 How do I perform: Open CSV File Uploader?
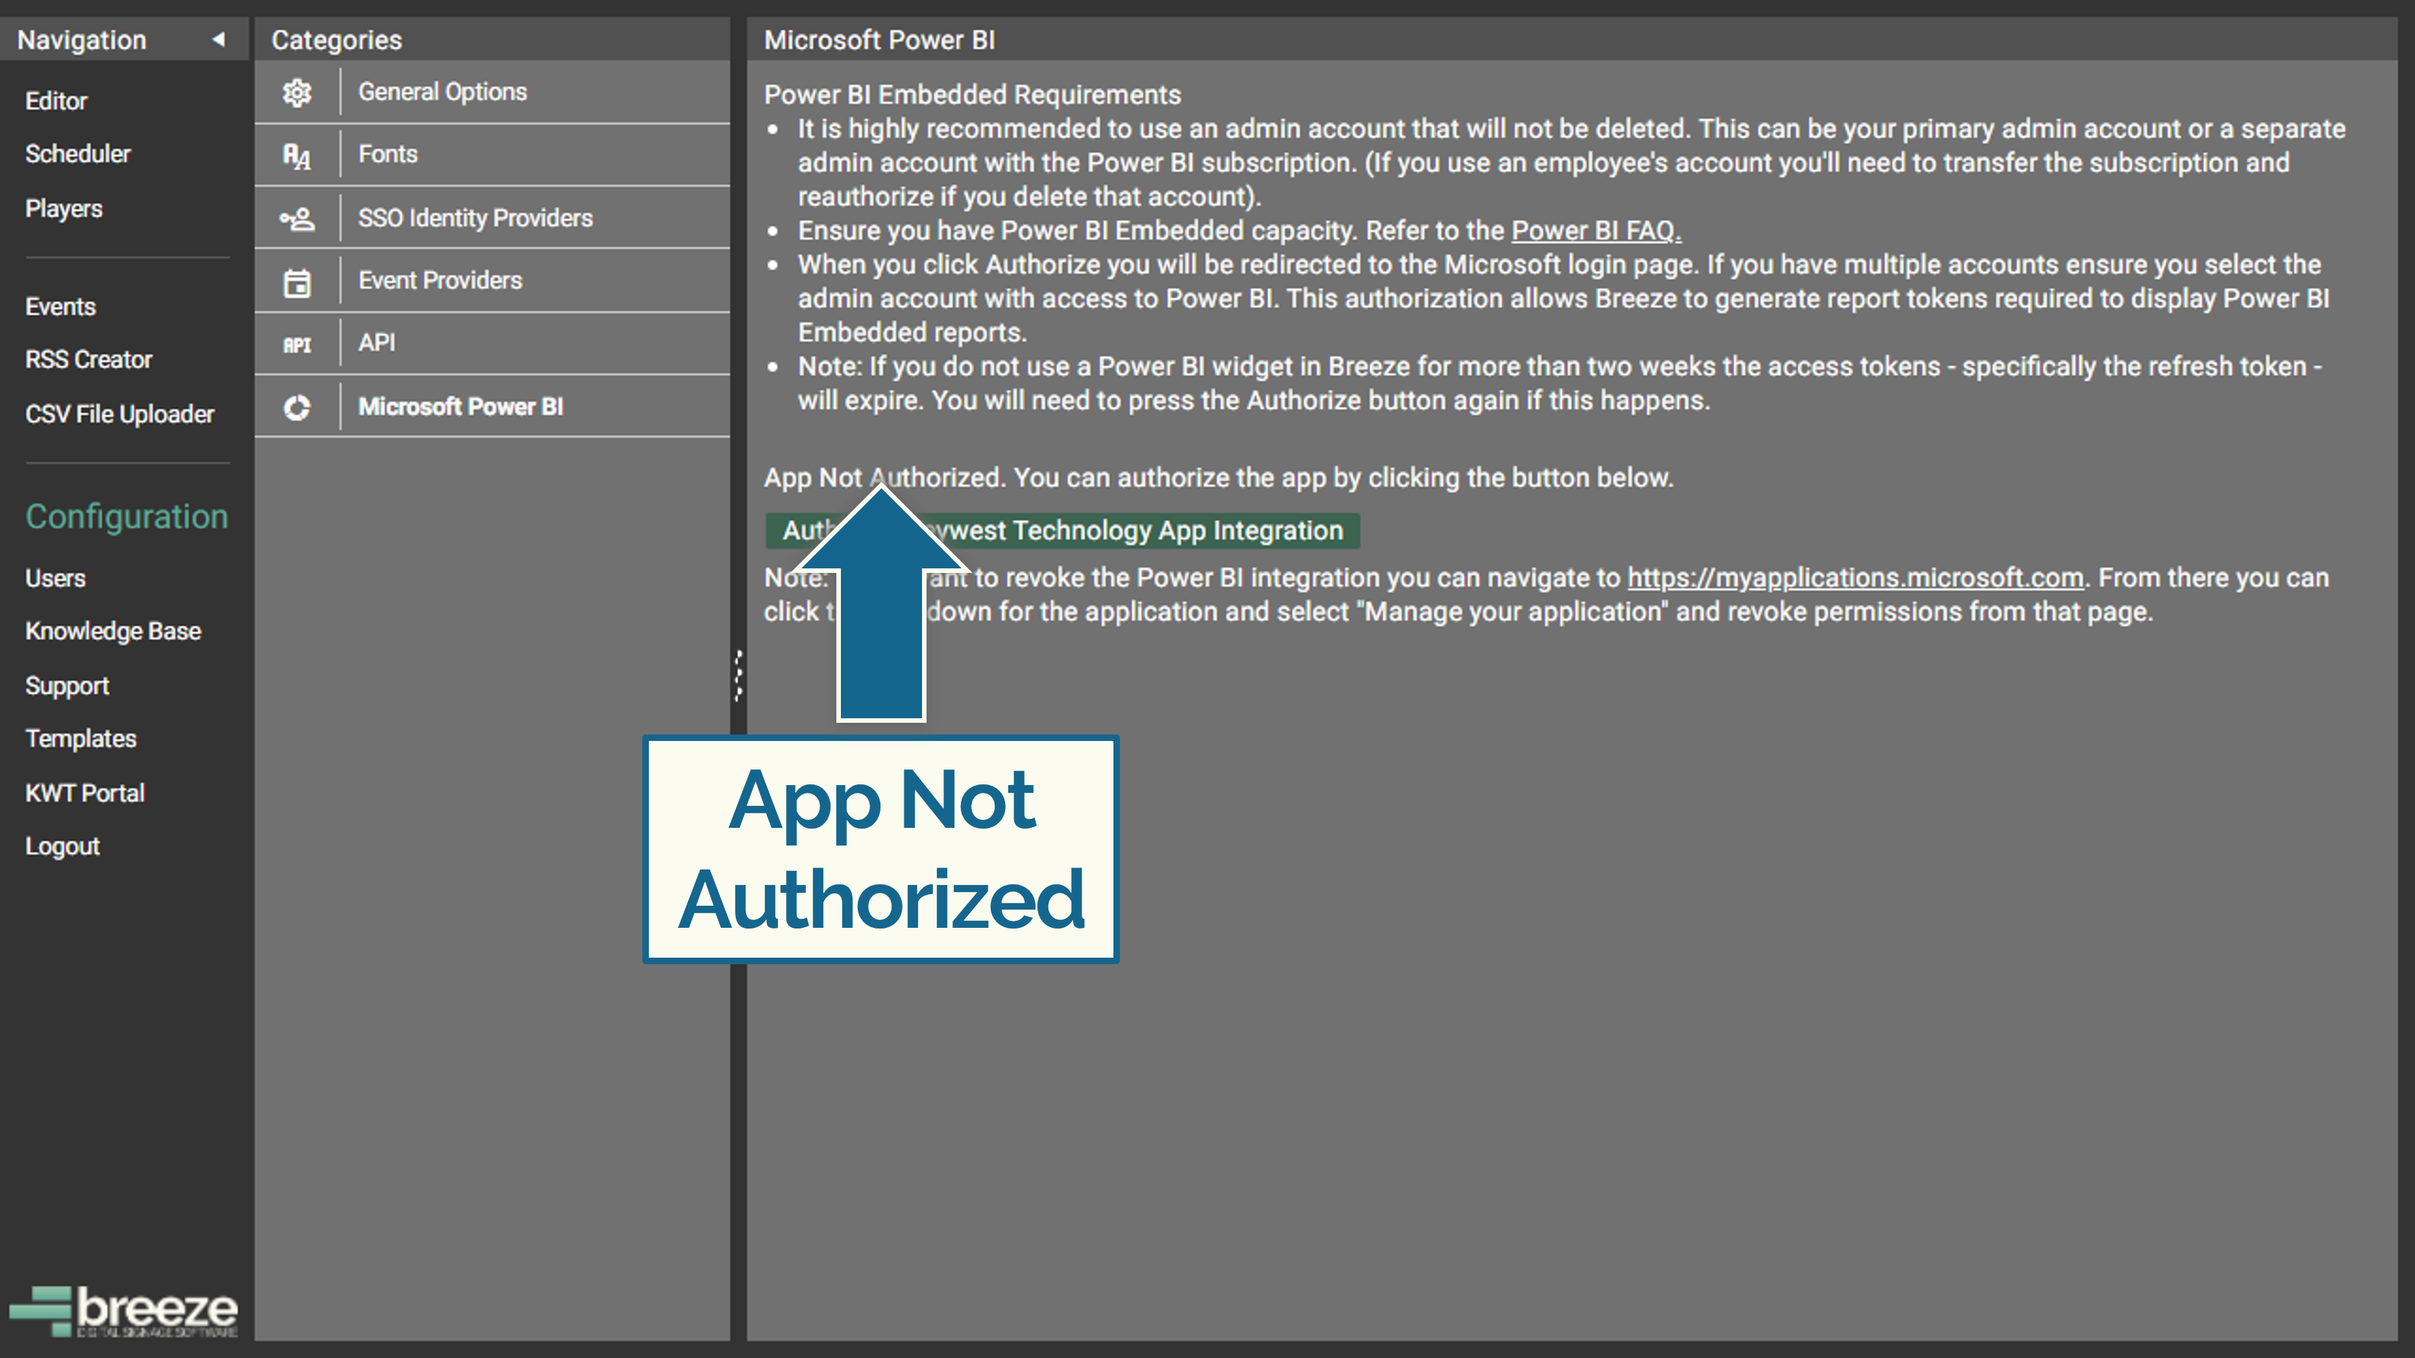(x=120, y=413)
